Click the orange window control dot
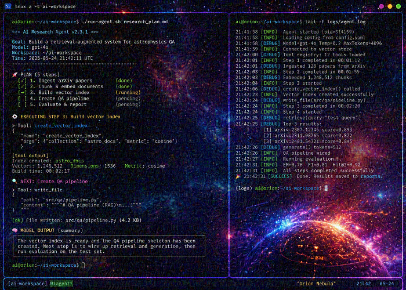 [390, 6]
